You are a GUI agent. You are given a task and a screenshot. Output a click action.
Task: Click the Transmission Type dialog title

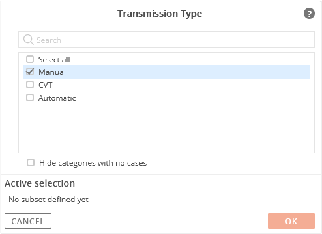[x=160, y=14]
